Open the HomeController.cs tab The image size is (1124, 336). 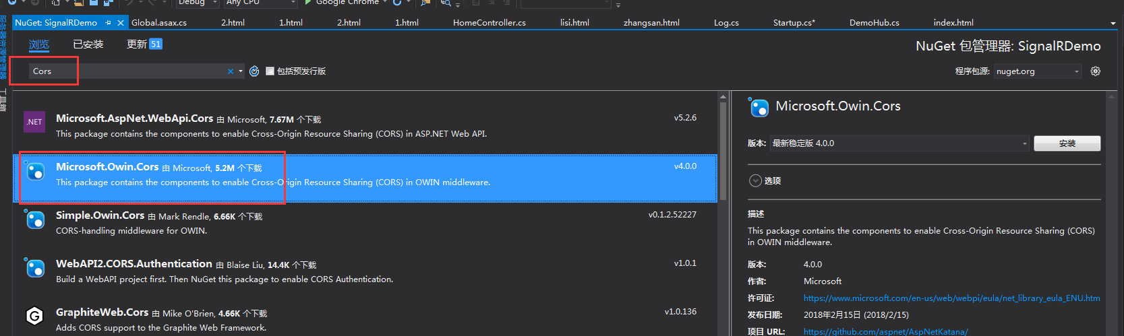click(x=490, y=23)
